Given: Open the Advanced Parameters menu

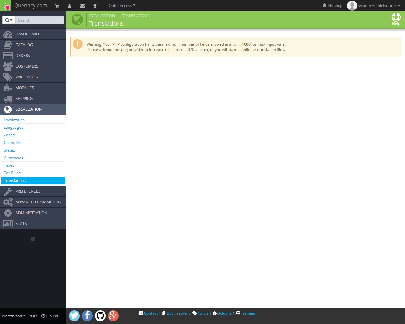Looking at the screenshot, I should pos(33,202).
